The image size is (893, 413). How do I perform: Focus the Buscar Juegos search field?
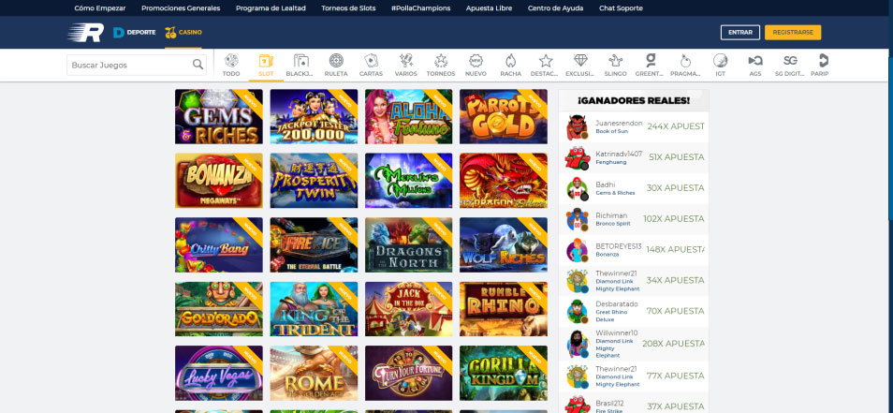pyautogui.click(x=137, y=65)
